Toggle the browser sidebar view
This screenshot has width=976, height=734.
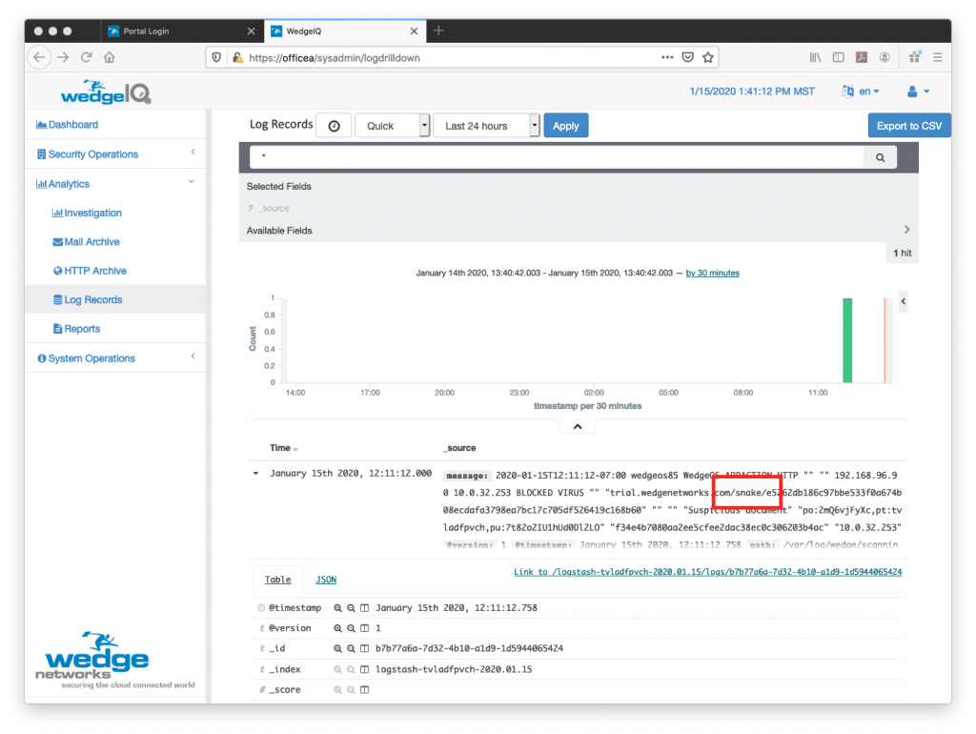(839, 57)
